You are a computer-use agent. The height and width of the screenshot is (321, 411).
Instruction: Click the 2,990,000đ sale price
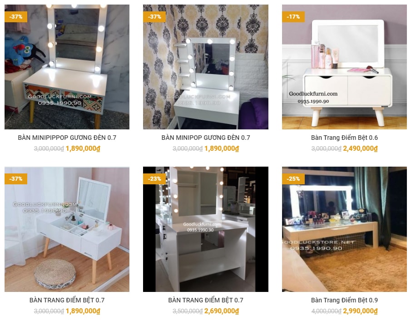[360, 311]
